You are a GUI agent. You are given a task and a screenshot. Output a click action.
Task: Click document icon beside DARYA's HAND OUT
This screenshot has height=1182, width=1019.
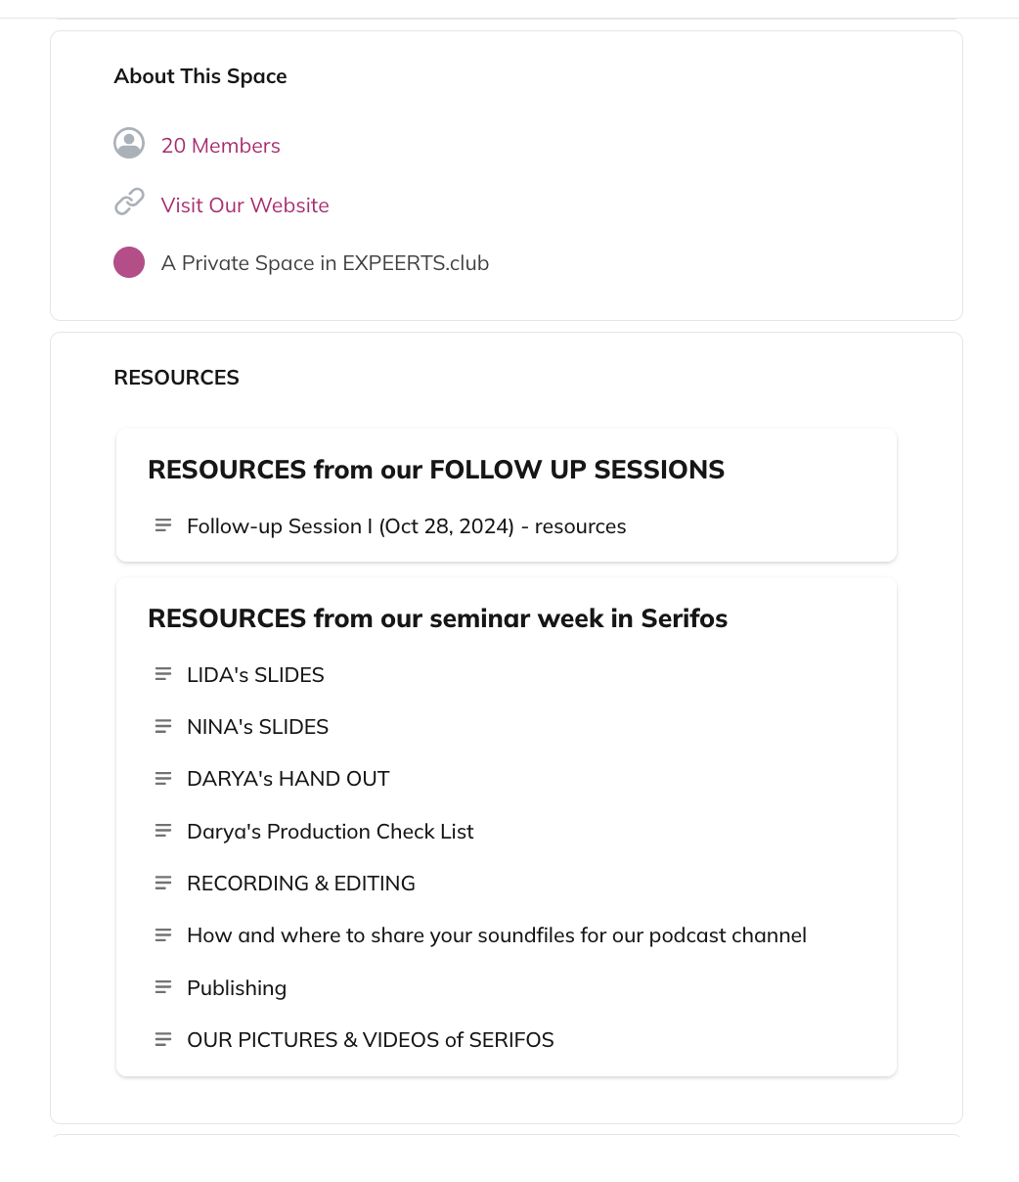(163, 778)
